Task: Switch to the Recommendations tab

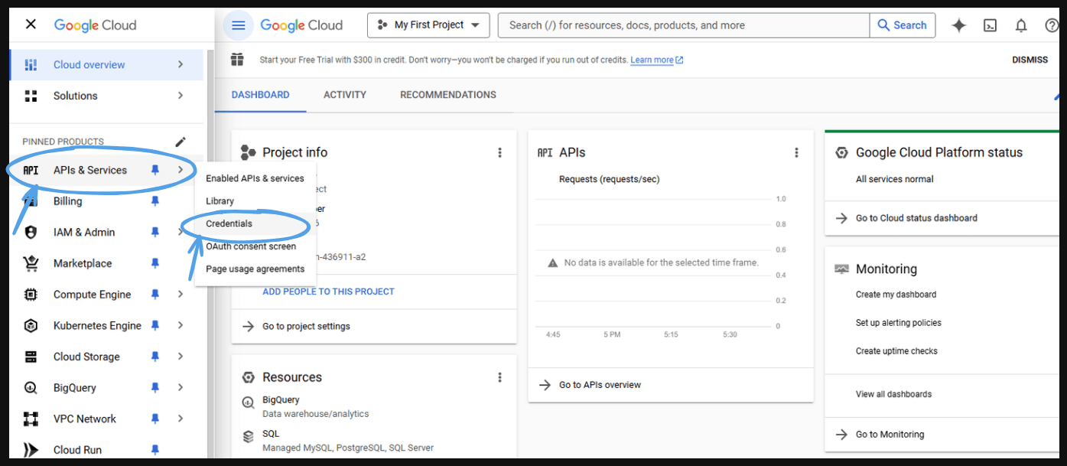Action: [x=448, y=95]
